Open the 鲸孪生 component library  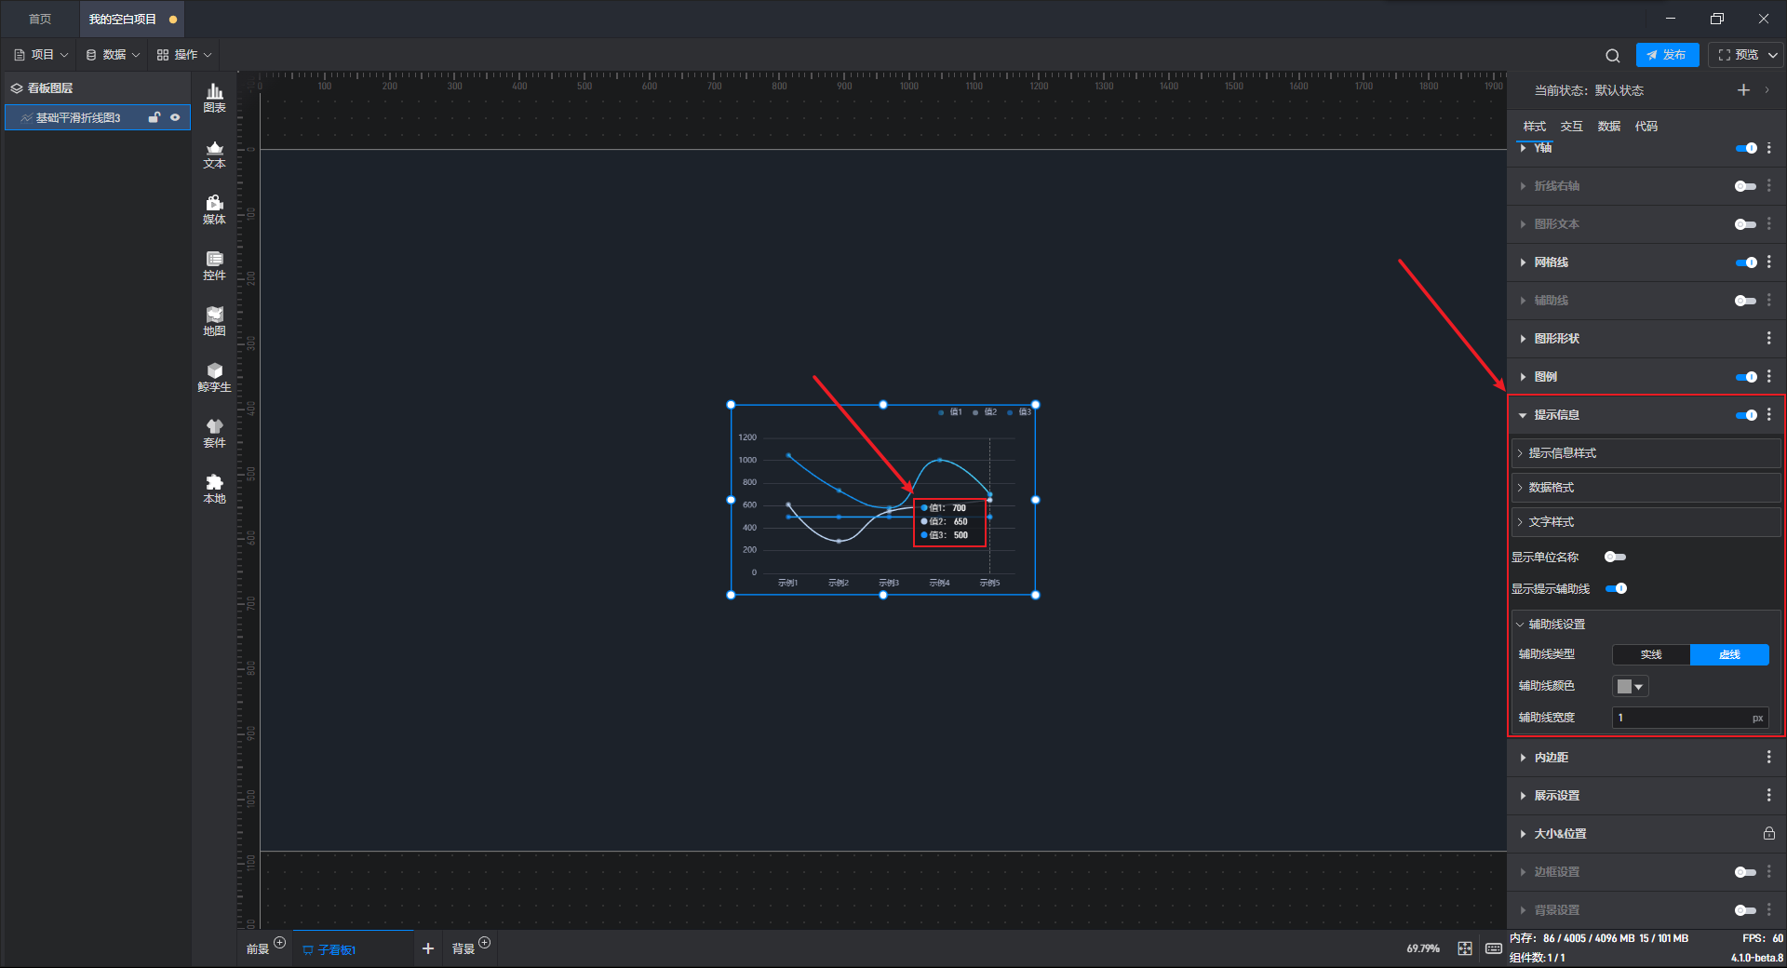click(x=214, y=377)
